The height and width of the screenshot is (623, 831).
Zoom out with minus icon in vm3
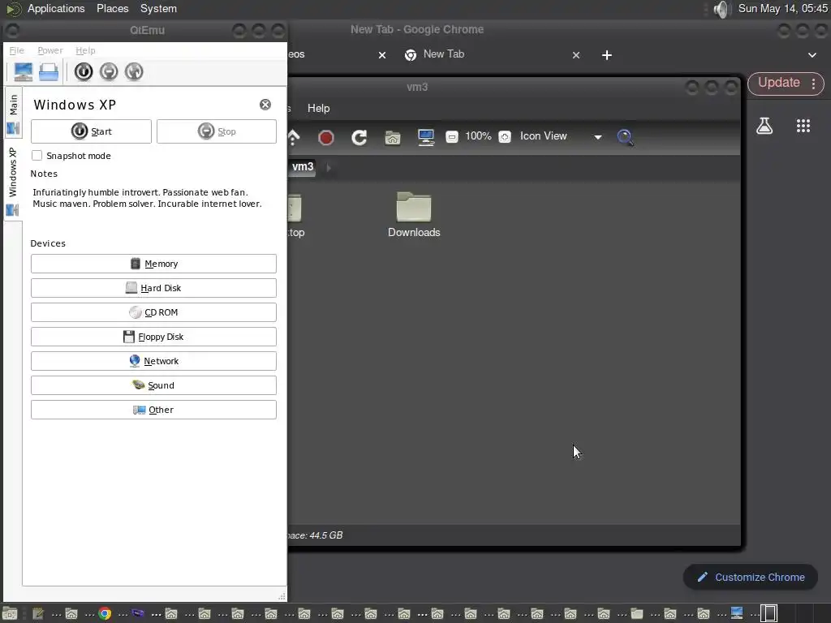tap(451, 136)
